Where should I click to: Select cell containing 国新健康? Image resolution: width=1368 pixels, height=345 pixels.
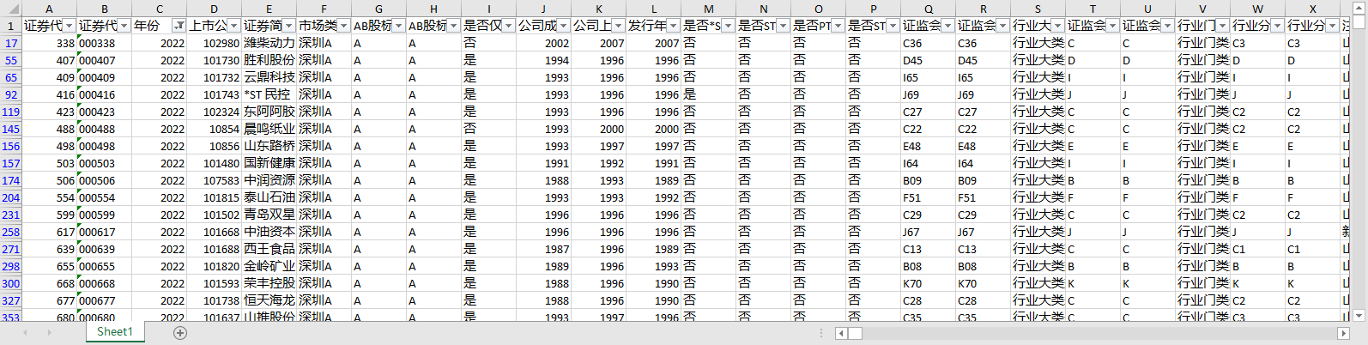coord(269,163)
